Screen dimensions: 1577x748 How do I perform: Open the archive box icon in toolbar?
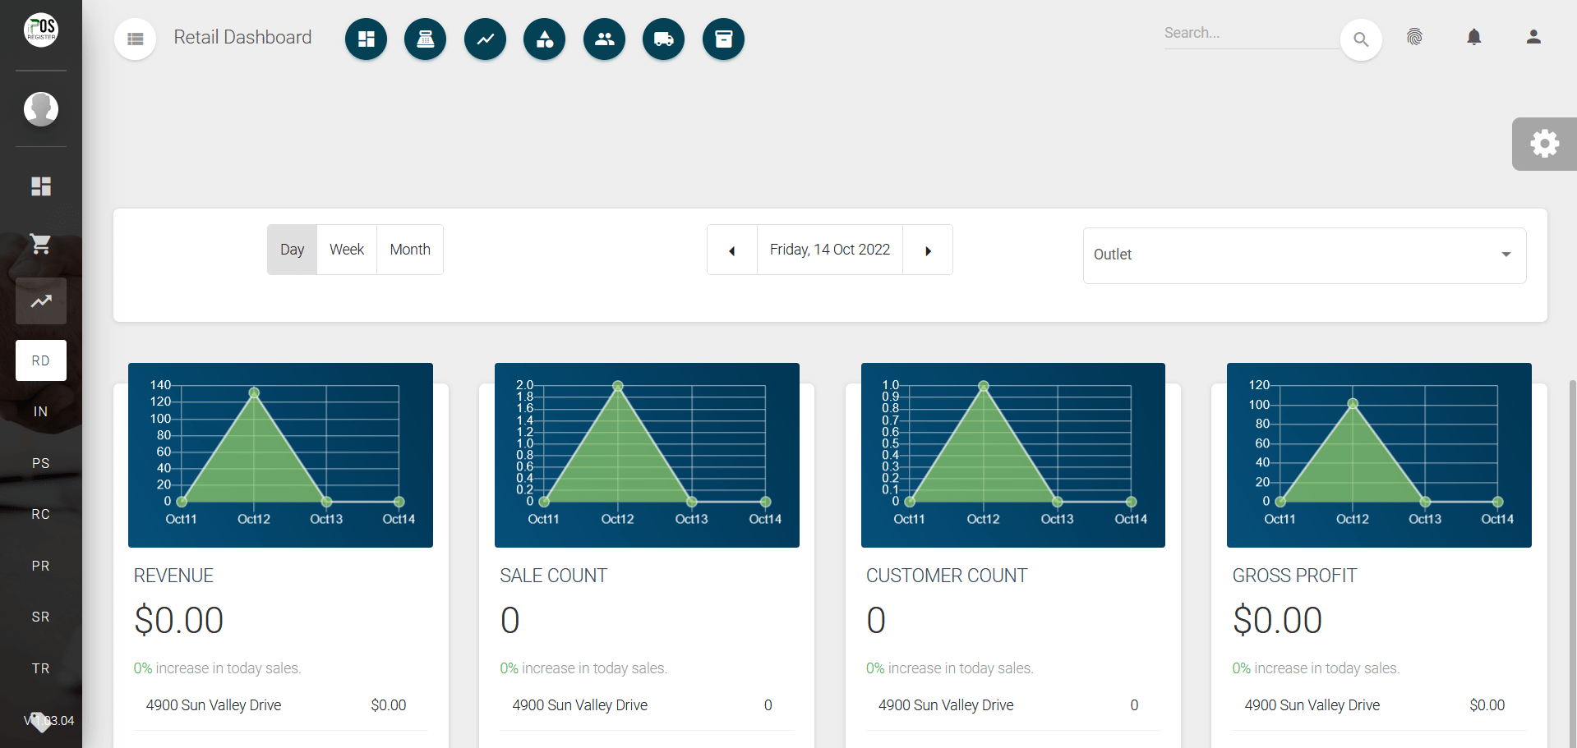(x=723, y=39)
